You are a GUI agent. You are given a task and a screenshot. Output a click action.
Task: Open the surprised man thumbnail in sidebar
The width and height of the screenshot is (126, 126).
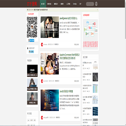coord(32,98)
